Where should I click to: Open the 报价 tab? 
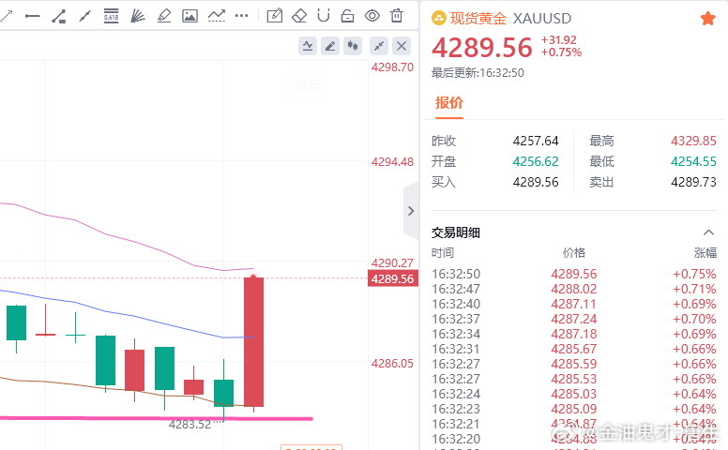(x=449, y=103)
